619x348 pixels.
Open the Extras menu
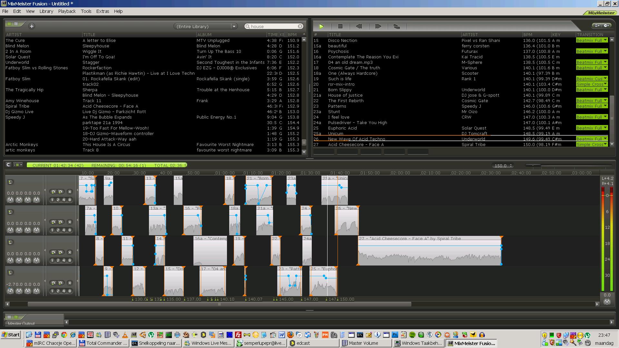[x=103, y=11]
